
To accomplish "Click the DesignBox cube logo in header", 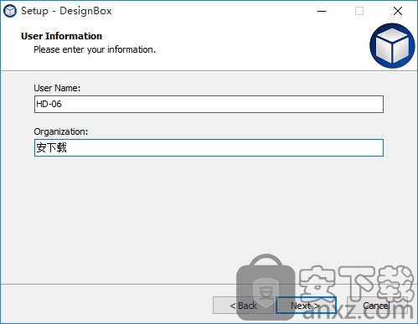I will click(x=392, y=46).
